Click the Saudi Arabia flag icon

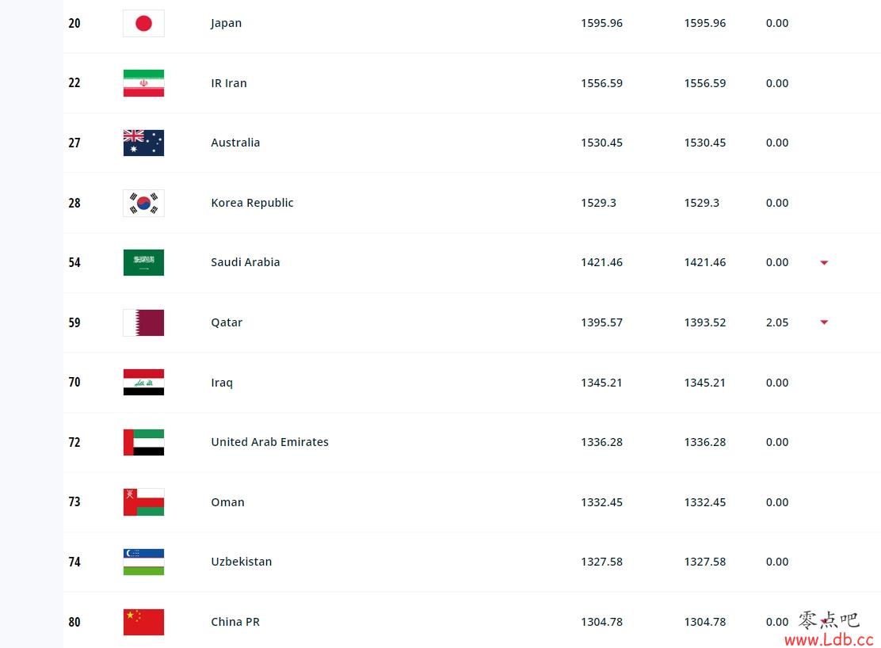(x=144, y=262)
